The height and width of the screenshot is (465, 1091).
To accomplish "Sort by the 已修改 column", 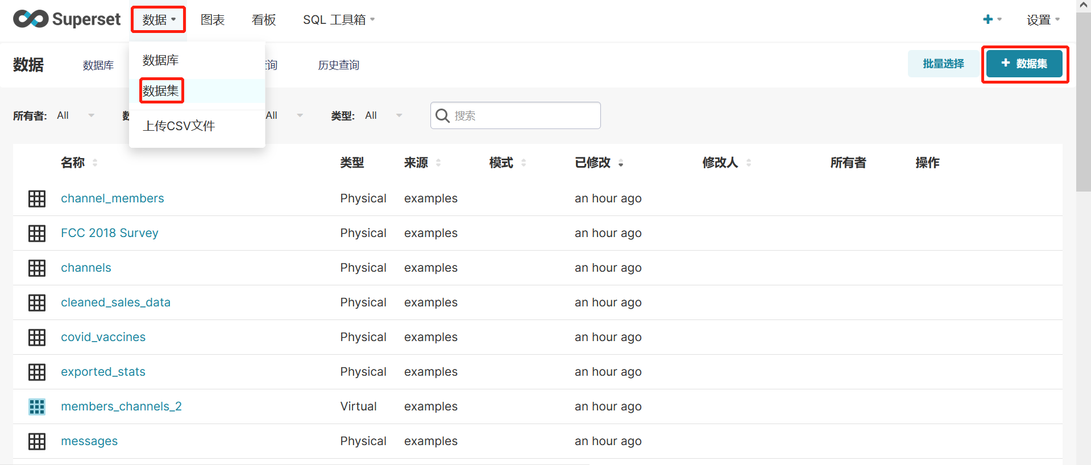I will tap(599, 163).
